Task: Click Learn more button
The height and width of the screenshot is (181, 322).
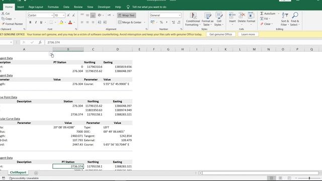Action: click(248, 35)
